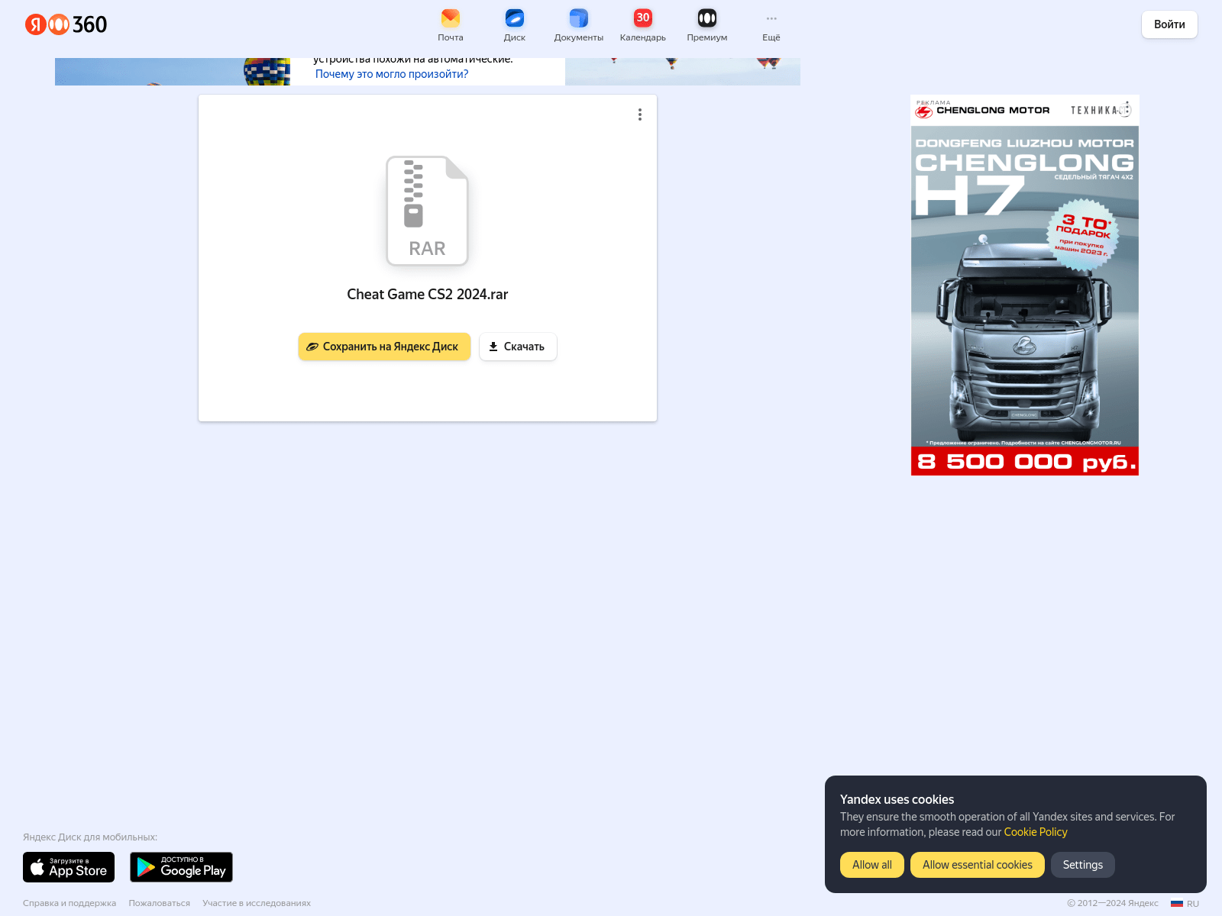Click Allow essential cookies button
This screenshot has height=916, width=1222.
[x=978, y=865]
